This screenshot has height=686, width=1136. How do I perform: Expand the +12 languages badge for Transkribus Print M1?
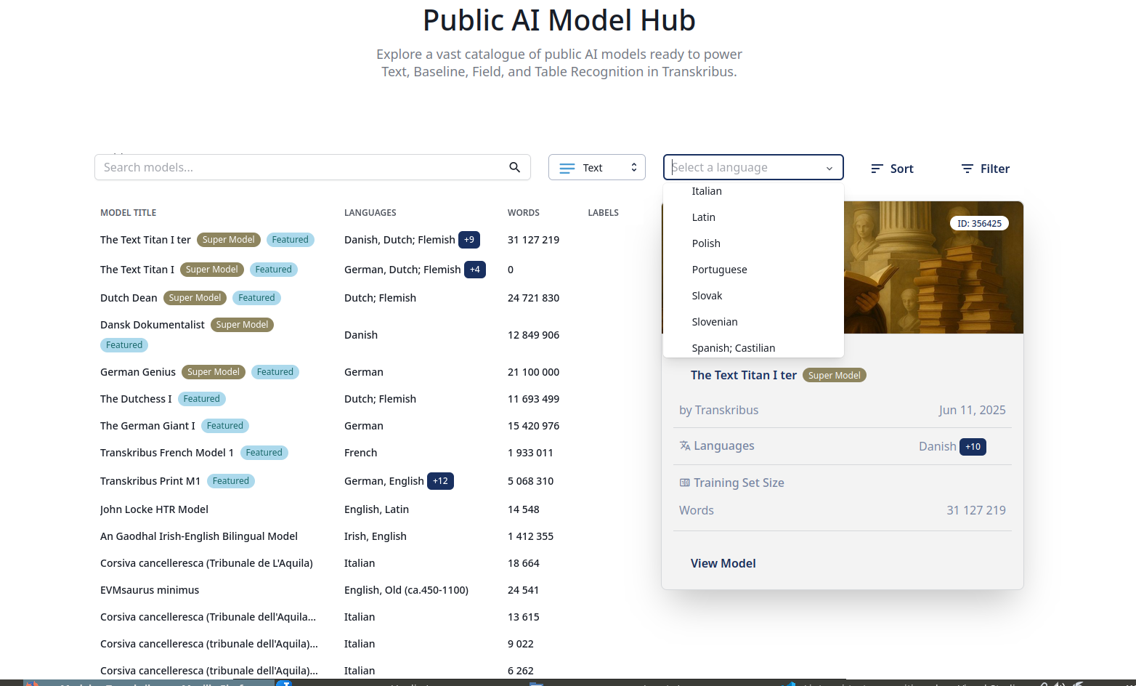[x=440, y=480]
